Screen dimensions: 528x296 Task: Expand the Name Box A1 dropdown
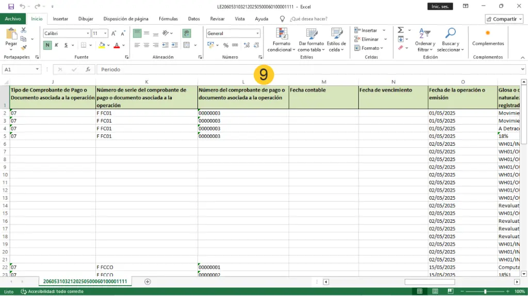38,69
